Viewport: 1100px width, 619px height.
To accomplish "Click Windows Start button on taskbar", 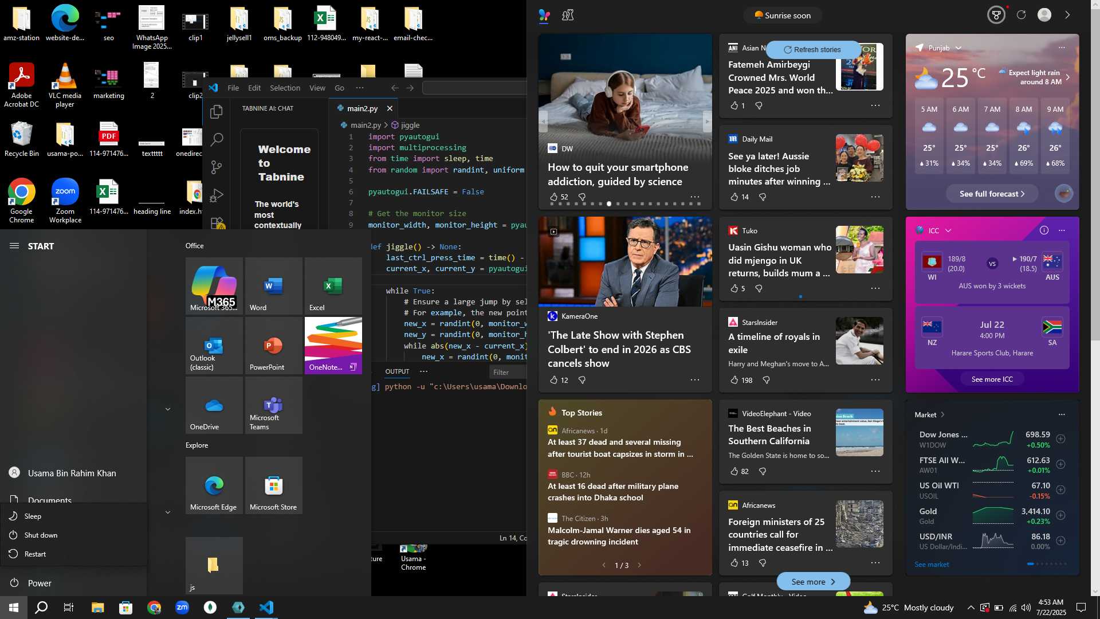I will [x=14, y=608].
